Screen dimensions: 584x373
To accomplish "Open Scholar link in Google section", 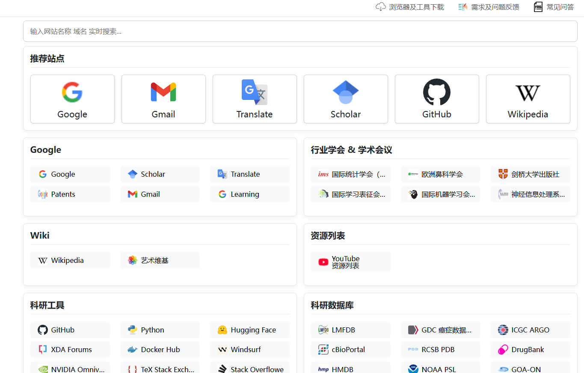I will (160, 174).
